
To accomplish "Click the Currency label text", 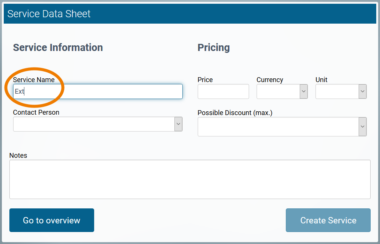I will click(x=270, y=80).
